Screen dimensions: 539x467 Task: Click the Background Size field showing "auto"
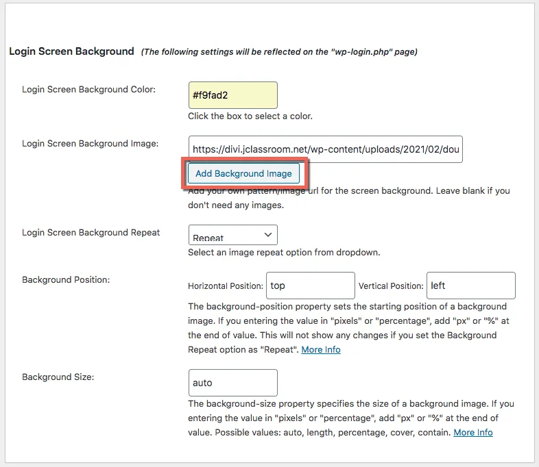click(232, 383)
